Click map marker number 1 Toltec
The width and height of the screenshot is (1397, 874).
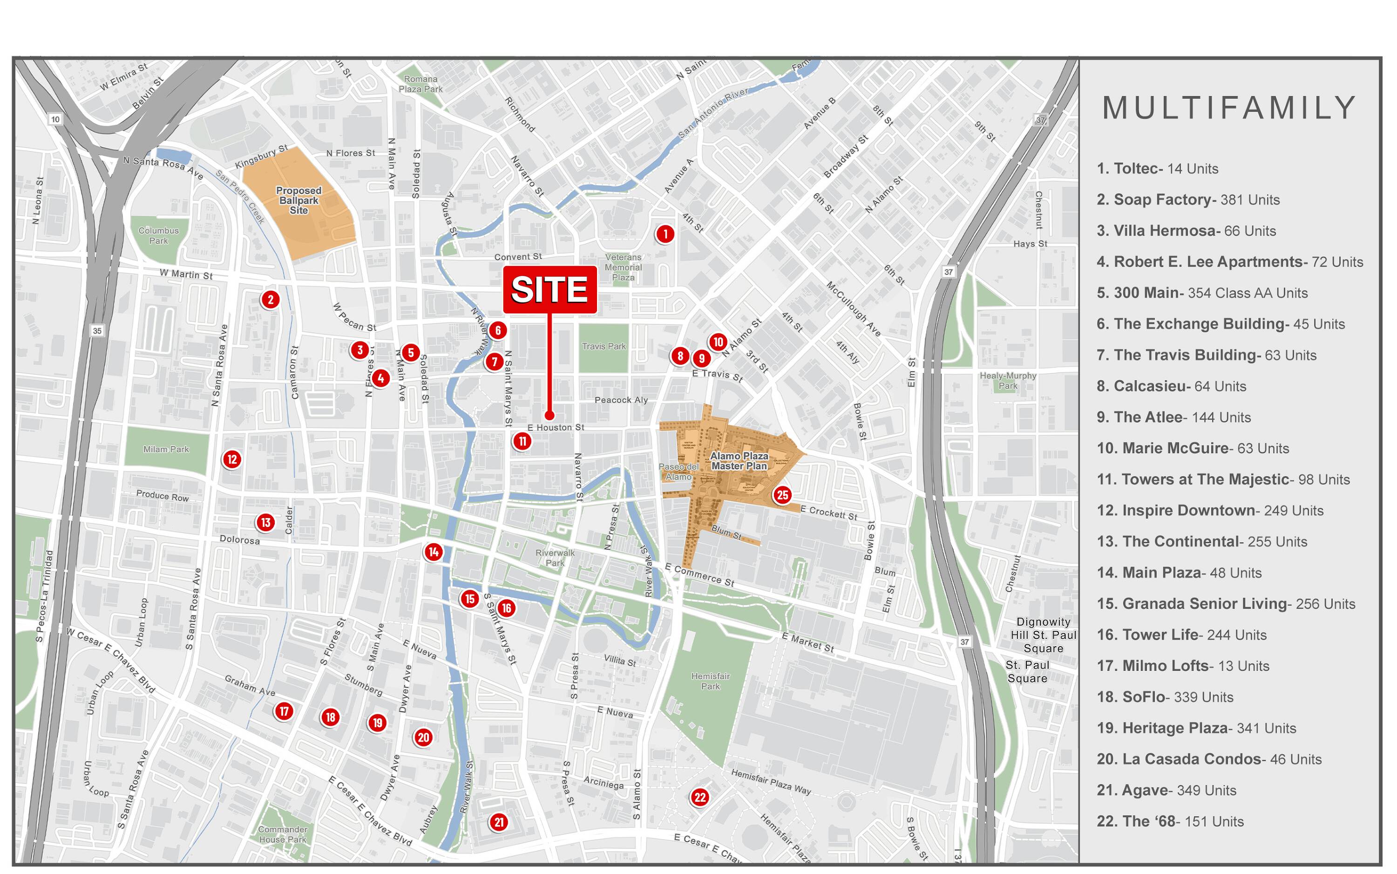click(665, 234)
